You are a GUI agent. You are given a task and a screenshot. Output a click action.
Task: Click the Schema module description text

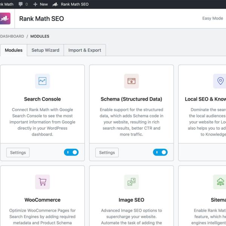131,122
